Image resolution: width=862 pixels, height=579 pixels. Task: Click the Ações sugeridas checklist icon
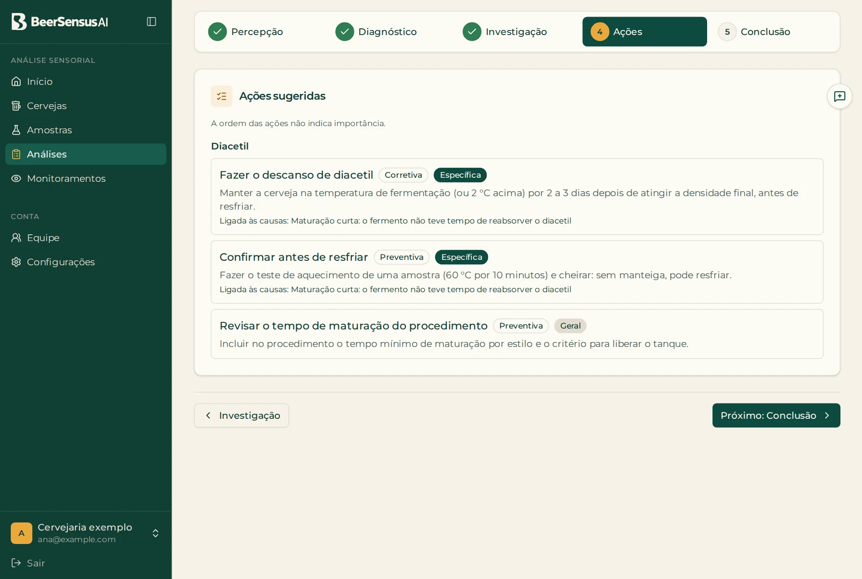pyautogui.click(x=222, y=96)
